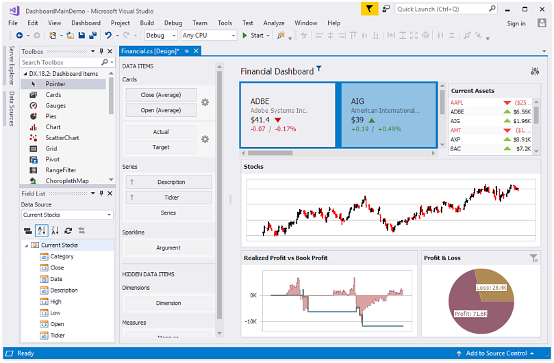Open the Build menu
The height and width of the screenshot is (363, 554).
coord(147,23)
